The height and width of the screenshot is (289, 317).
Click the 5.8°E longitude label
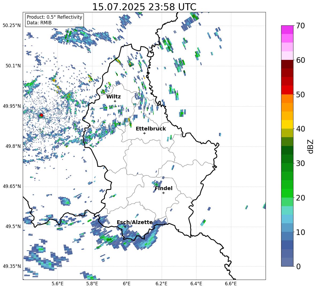coord(92,284)
